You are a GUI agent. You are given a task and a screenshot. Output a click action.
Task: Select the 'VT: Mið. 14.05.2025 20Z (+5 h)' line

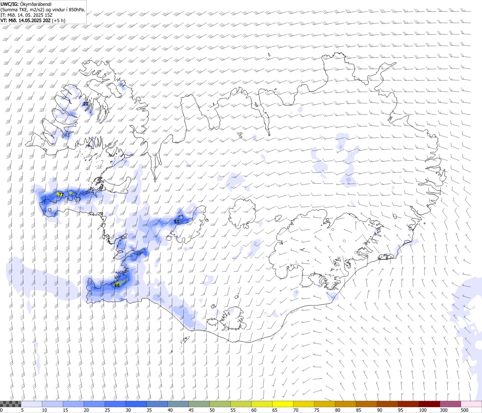33,21
